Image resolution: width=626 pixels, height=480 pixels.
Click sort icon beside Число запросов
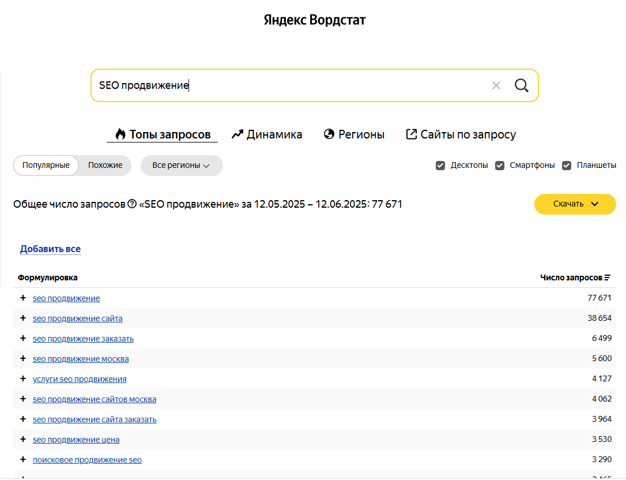607,277
